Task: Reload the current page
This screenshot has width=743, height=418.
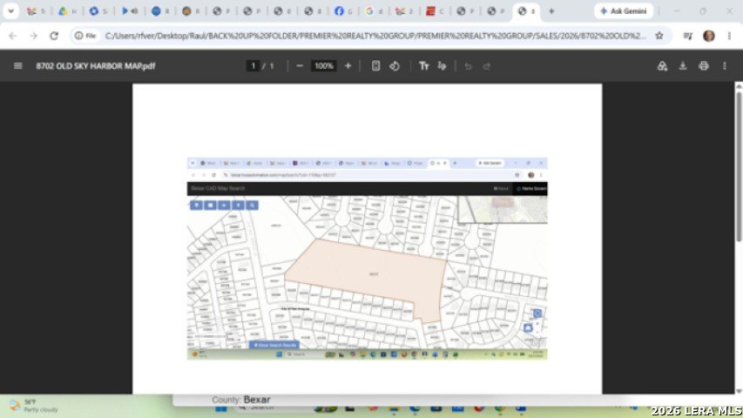Action: (x=54, y=36)
